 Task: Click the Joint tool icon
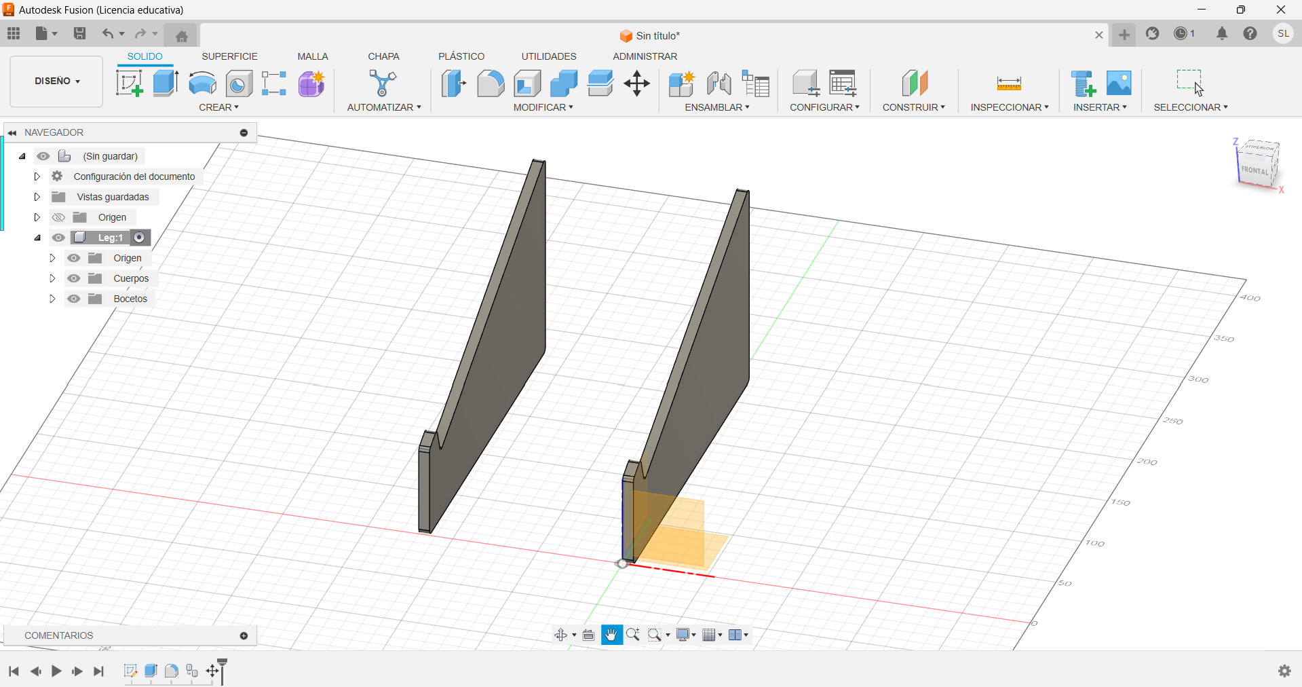(719, 83)
